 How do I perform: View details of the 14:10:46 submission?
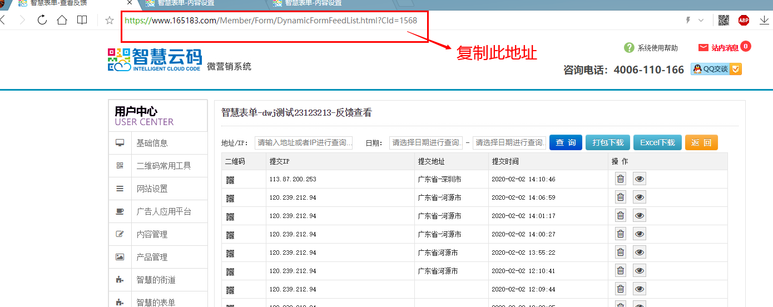point(640,179)
